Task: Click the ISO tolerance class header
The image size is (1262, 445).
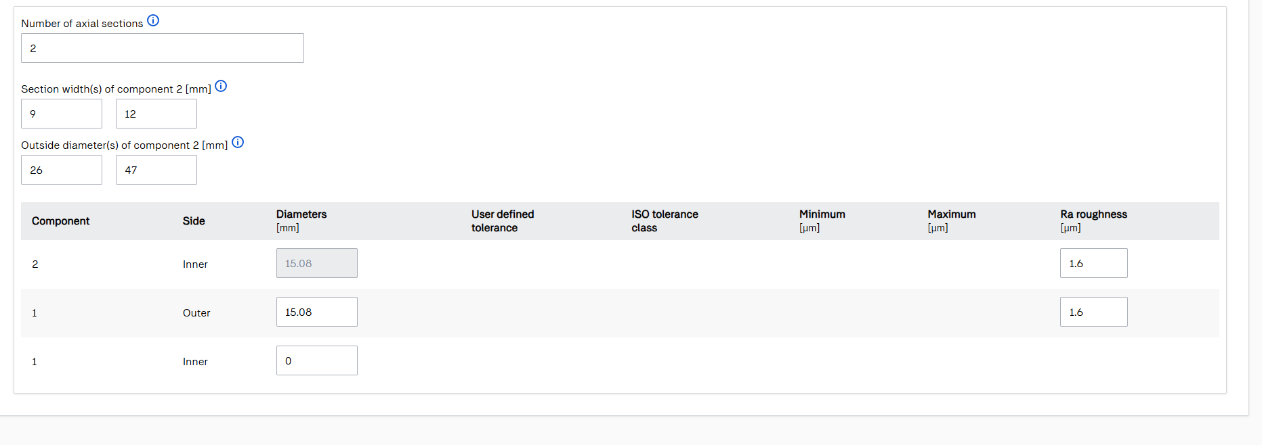Action: pyautogui.click(x=665, y=220)
